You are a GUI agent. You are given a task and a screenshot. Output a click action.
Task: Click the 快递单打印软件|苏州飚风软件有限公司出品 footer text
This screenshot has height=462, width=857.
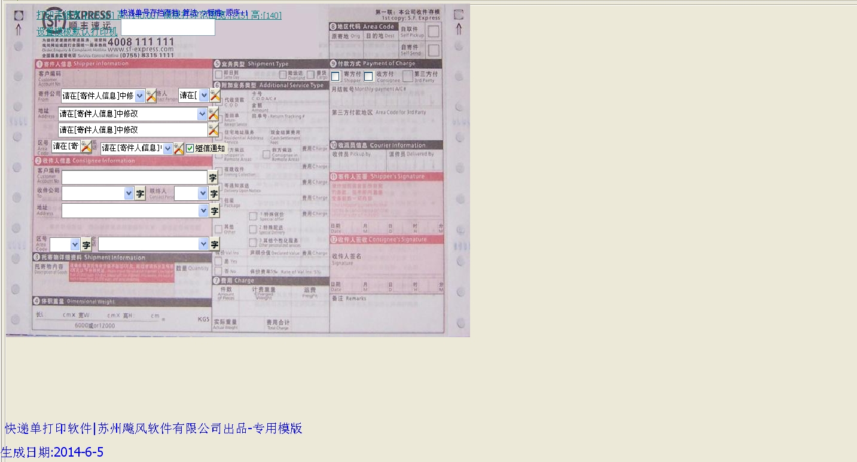(154, 429)
